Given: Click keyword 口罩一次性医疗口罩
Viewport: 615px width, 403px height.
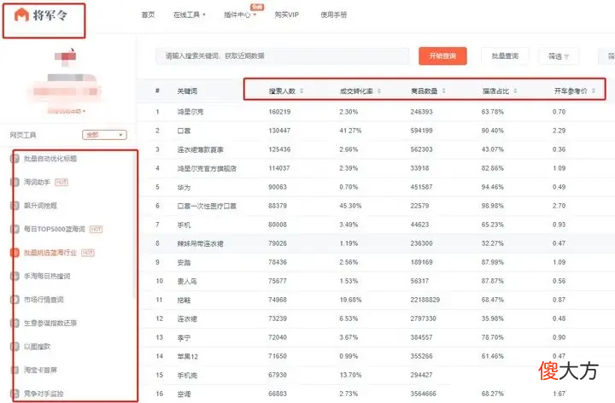Looking at the screenshot, I should click(207, 206).
